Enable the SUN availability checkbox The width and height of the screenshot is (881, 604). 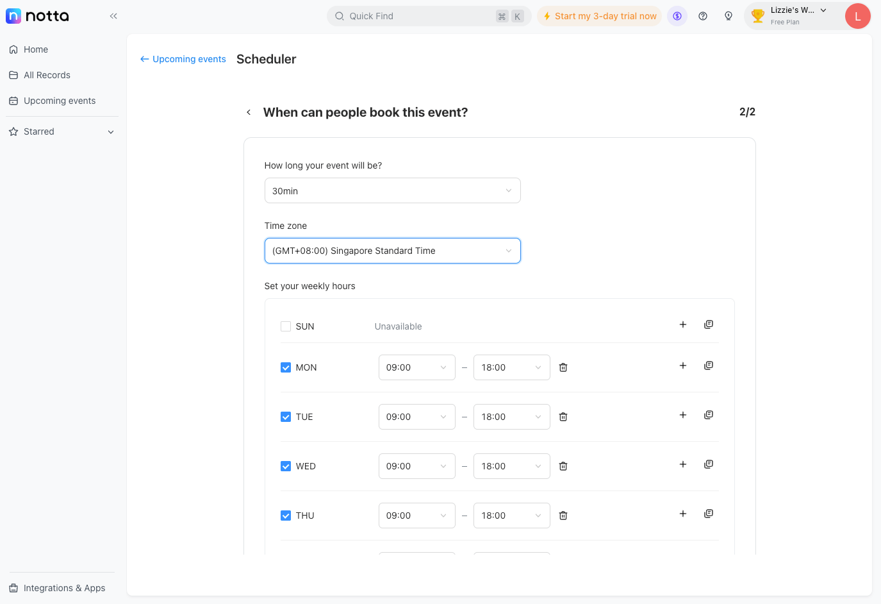(286, 326)
